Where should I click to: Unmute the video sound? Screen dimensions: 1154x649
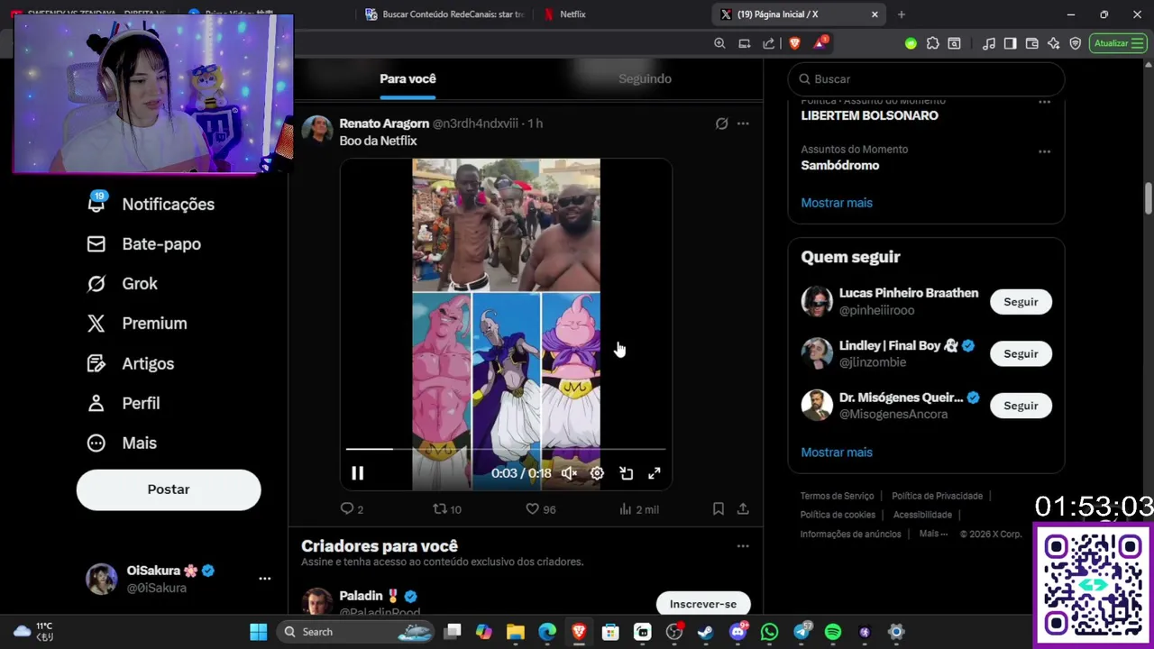(x=569, y=473)
